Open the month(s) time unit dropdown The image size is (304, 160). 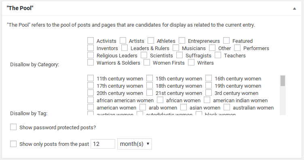pyautogui.click(x=135, y=144)
